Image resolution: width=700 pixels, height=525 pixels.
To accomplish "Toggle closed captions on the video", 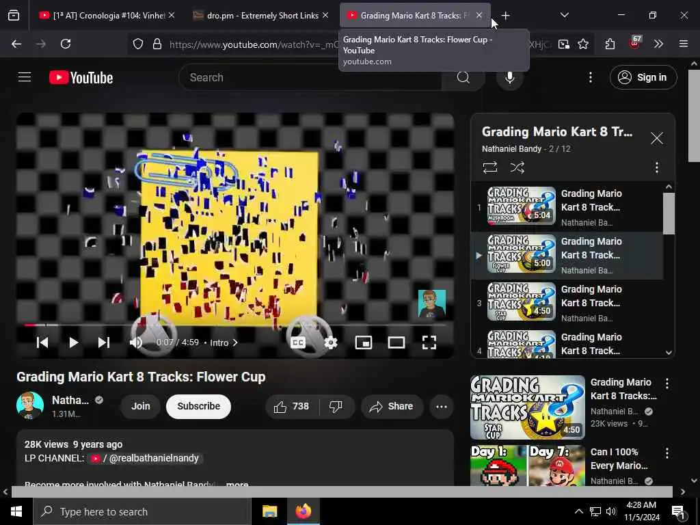I will (298, 342).
